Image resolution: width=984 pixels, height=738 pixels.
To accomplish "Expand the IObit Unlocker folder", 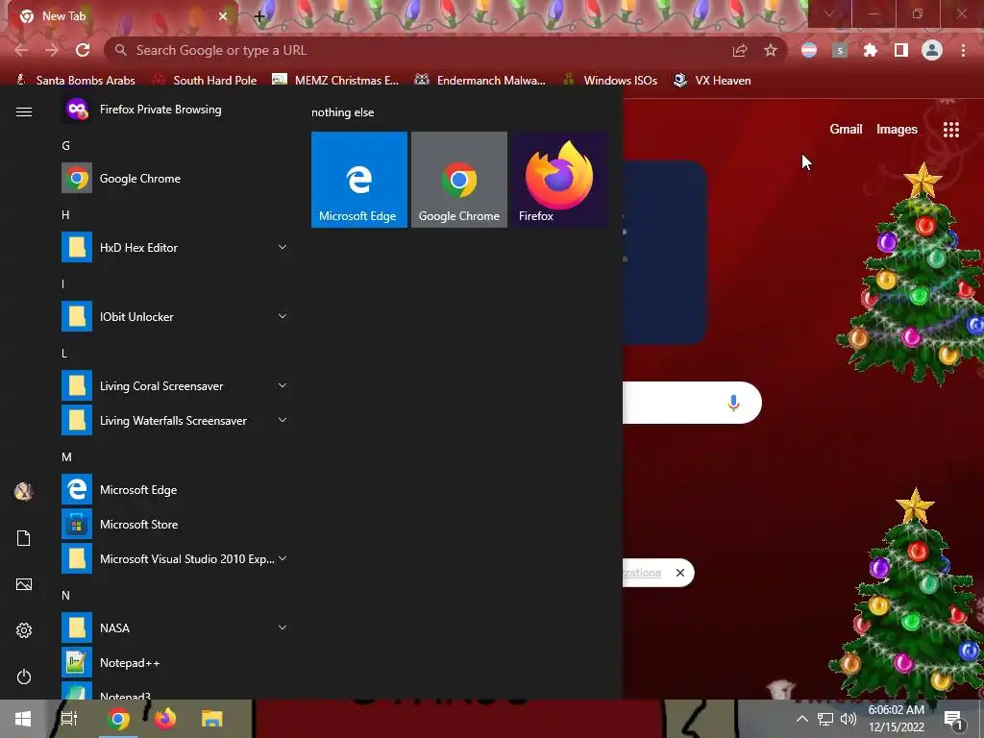I will [175, 316].
